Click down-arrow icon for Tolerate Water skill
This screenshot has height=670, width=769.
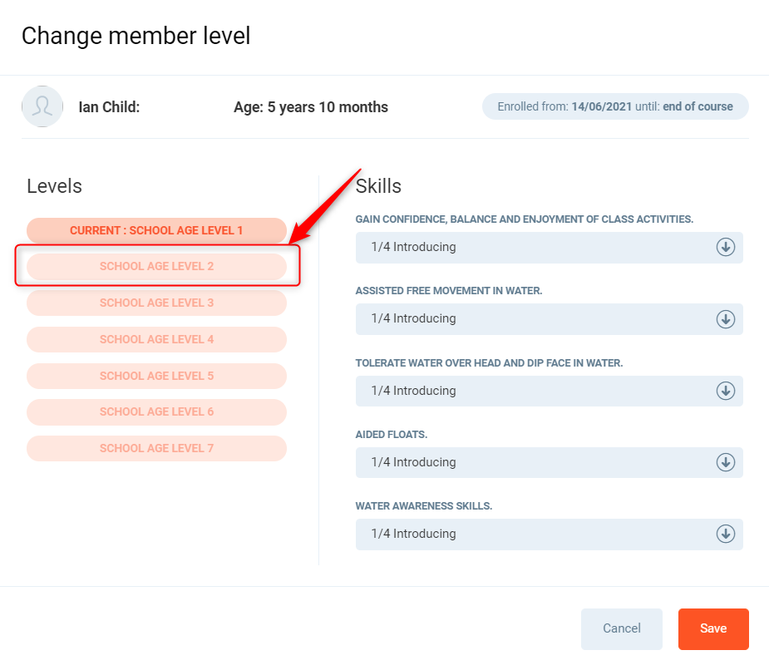click(x=725, y=391)
